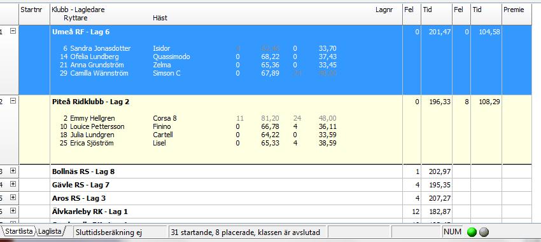Collapse the Piteå Ridklubb - Lag 2 row

(x=13, y=101)
